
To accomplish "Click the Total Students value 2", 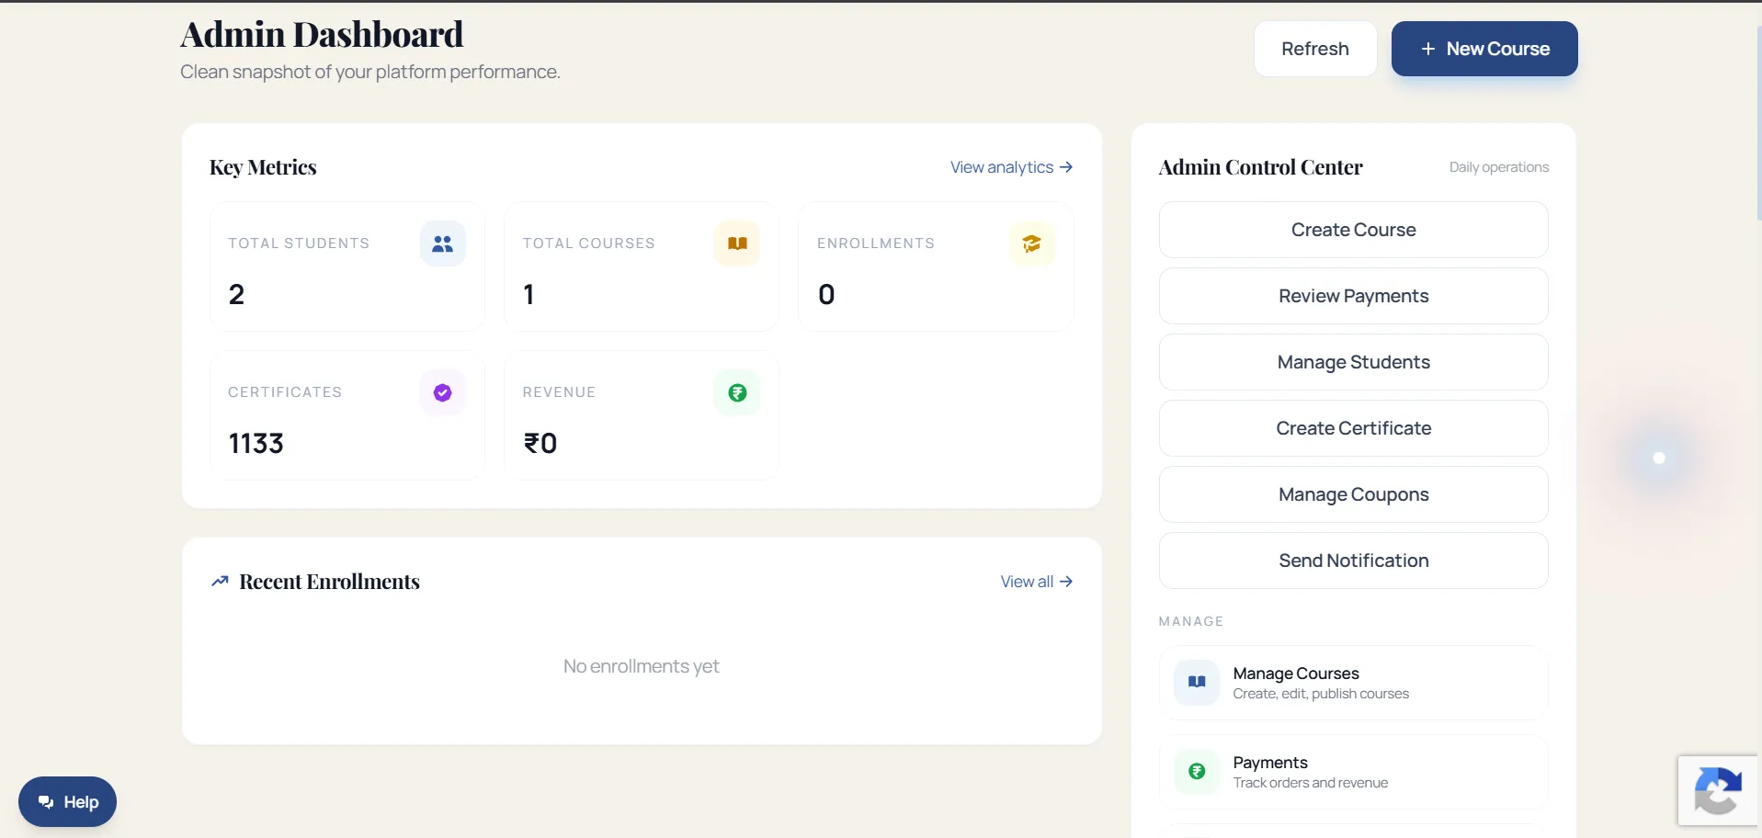I will click(x=236, y=295).
